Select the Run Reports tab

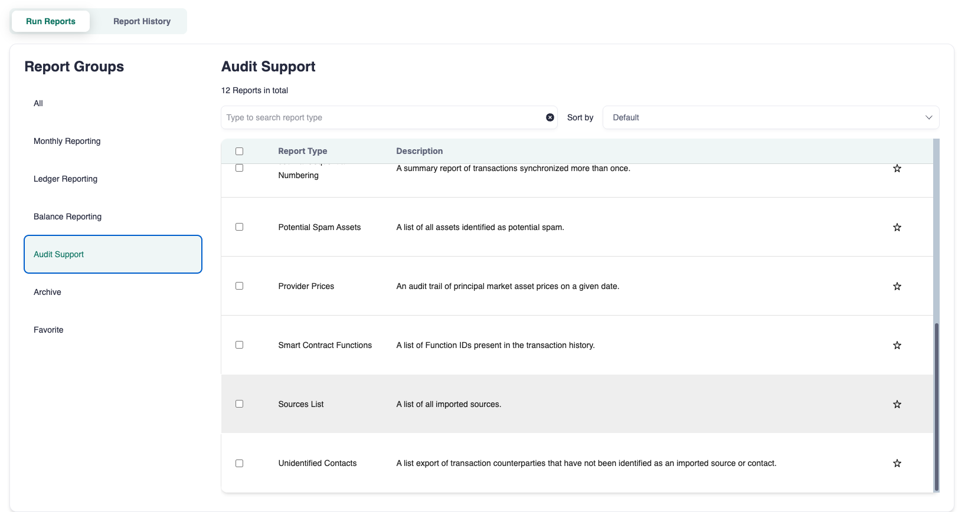[51, 21]
